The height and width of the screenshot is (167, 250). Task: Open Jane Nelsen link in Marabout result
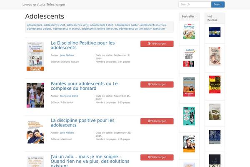67,133
